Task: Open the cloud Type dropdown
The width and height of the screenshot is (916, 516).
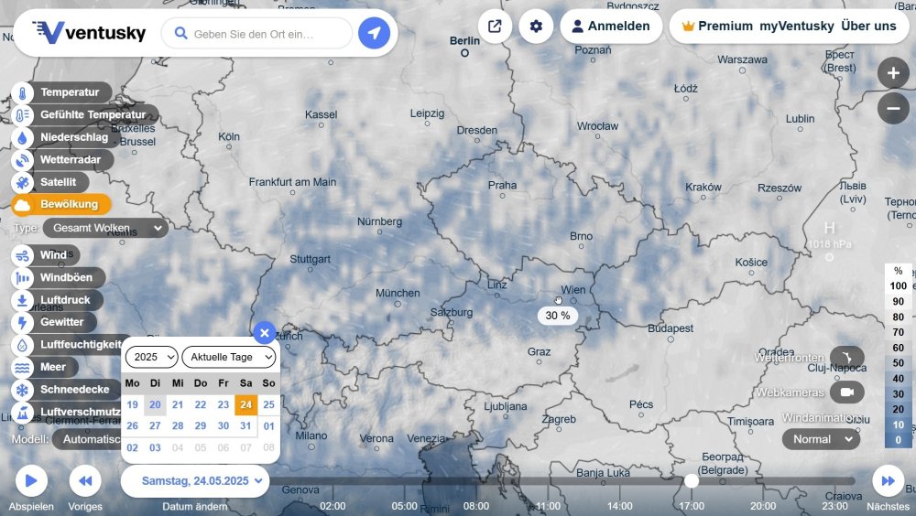Action: point(105,228)
